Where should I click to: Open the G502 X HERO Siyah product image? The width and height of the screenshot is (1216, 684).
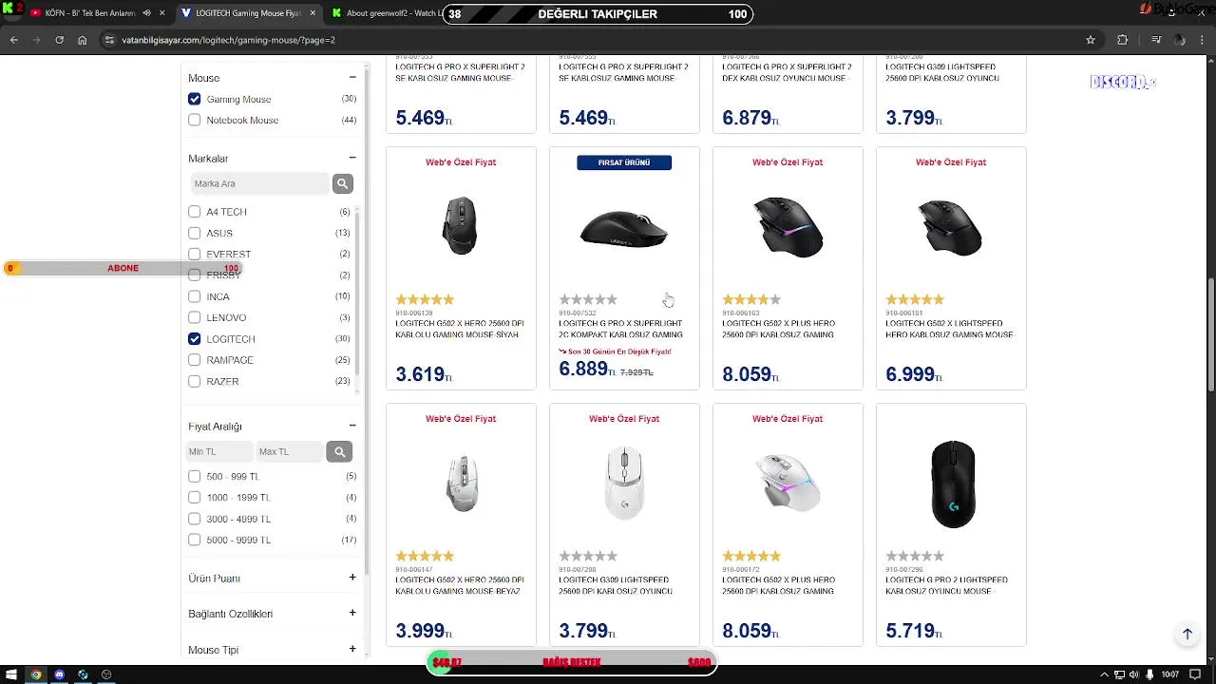(461, 226)
